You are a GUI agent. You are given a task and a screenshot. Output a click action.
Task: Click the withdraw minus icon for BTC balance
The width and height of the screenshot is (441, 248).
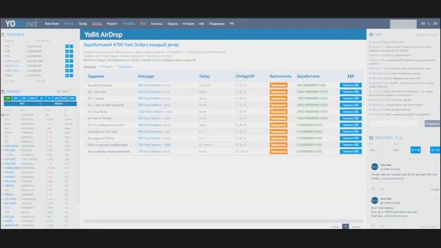(72, 46)
